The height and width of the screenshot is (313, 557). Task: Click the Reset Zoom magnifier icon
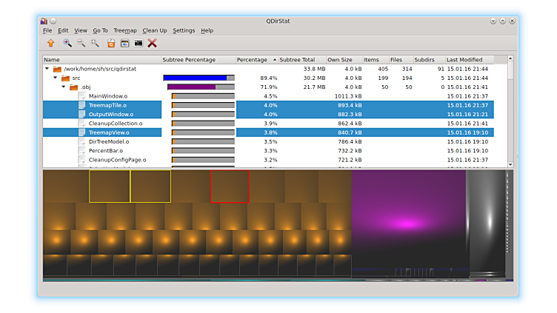click(x=95, y=43)
